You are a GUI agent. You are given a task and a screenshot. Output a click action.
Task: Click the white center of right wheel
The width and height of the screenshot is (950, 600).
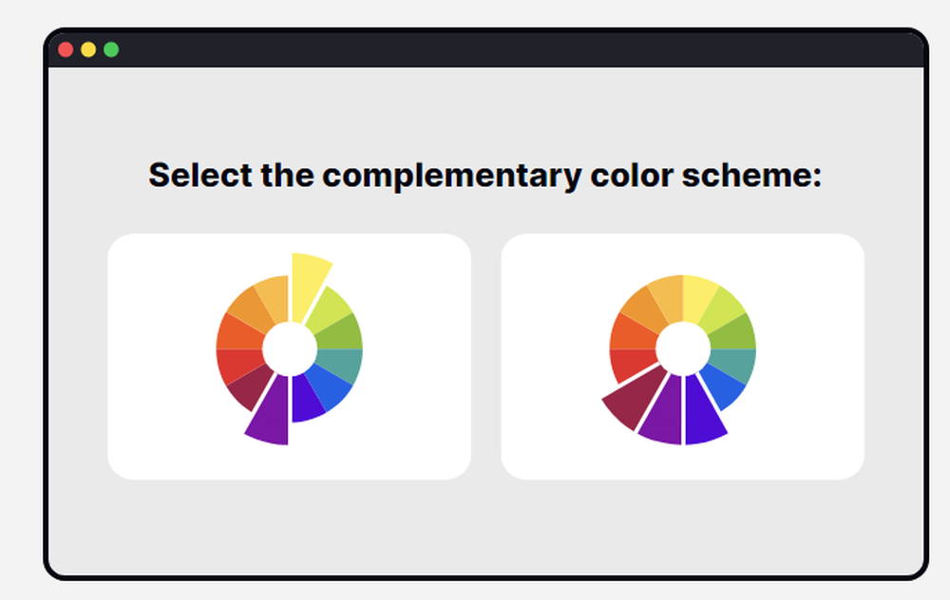point(683,349)
